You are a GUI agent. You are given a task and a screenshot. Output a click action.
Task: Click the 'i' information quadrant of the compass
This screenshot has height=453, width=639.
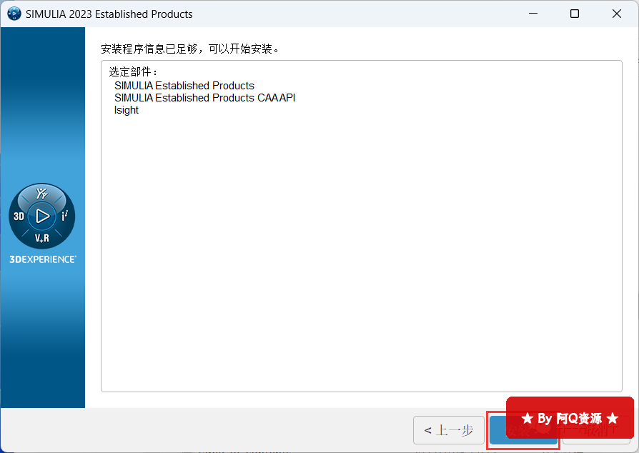click(64, 216)
